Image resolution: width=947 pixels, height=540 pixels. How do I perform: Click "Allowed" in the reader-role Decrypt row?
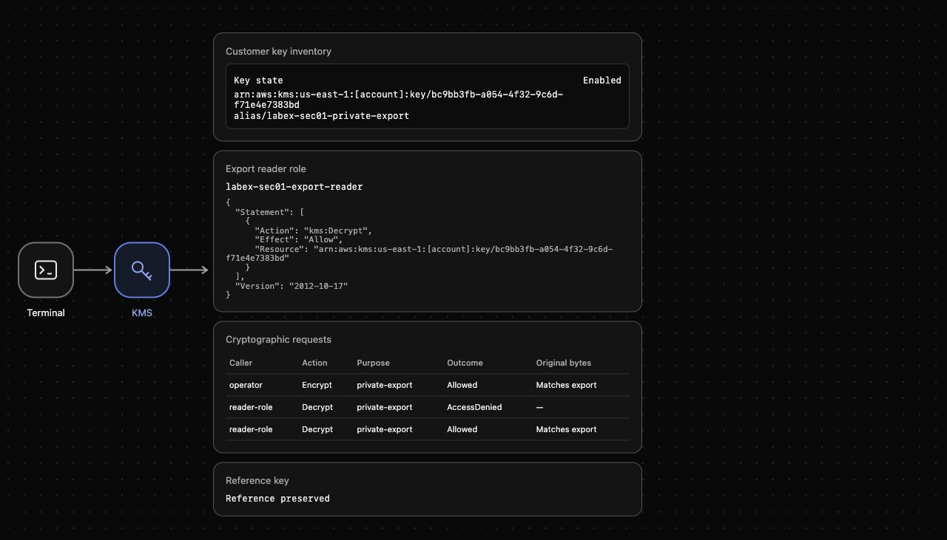point(462,430)
